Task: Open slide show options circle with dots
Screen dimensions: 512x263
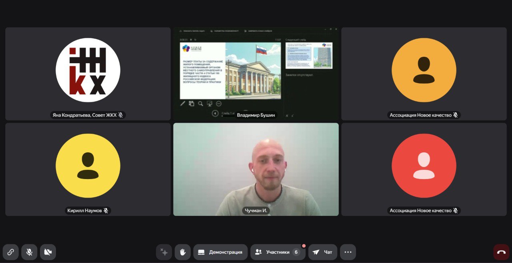Action: 219,104
